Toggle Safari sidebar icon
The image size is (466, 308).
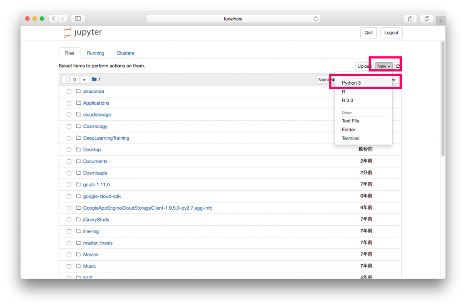[78, 19]
